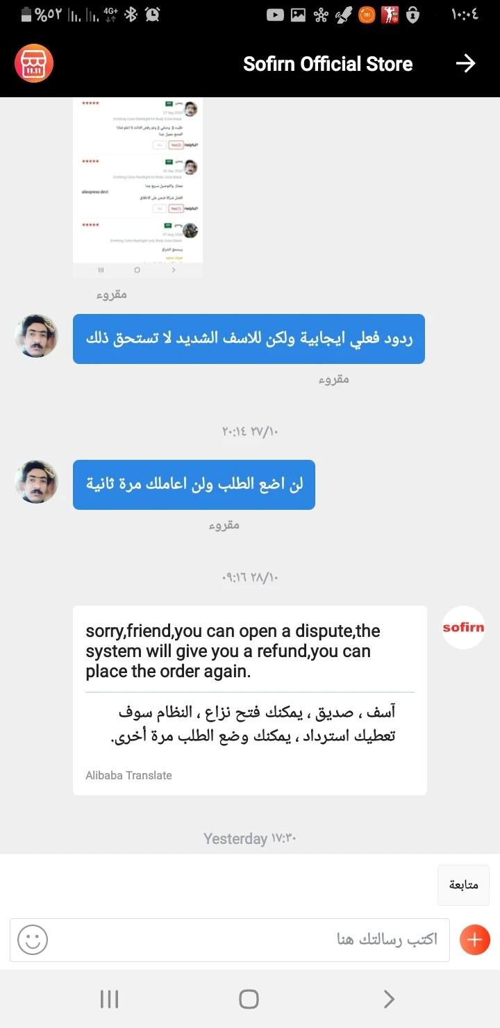This screenshot has width=500, height=1028.
Task: Select the blue message ردود فعلي ايجابية
Action: pos(249,339)
